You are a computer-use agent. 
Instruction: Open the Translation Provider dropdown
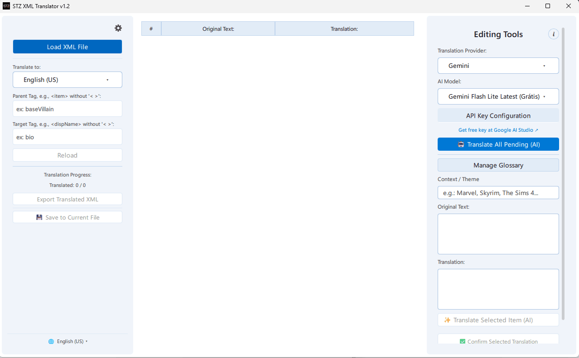(x=498, y=66)
